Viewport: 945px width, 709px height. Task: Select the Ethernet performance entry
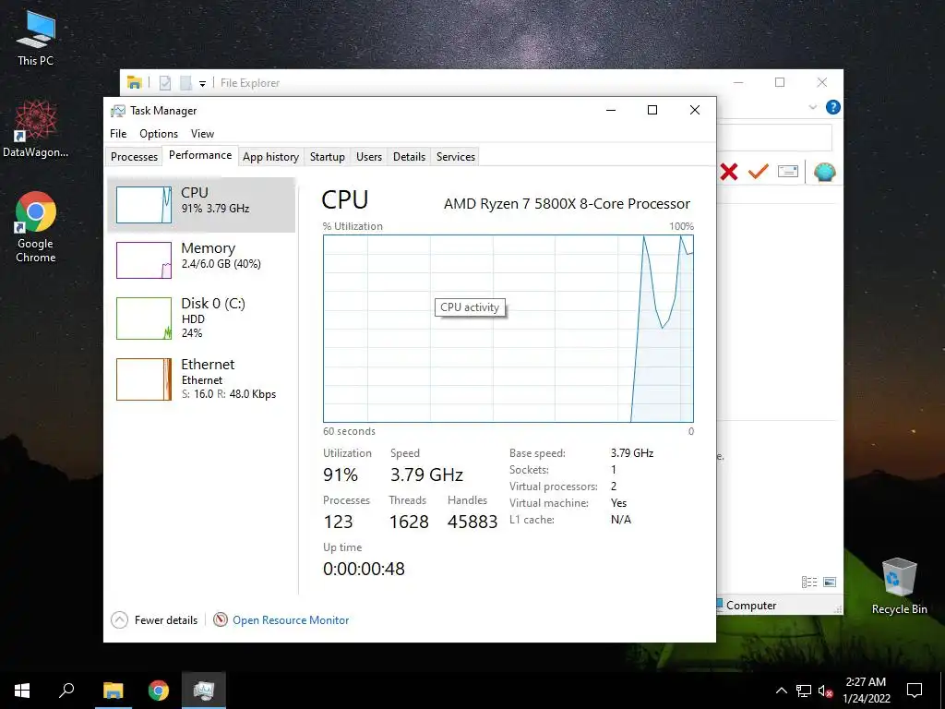pos(201,379)
